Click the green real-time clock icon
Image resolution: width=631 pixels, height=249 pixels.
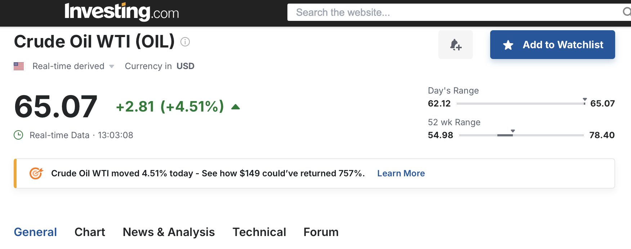(18, 135)
